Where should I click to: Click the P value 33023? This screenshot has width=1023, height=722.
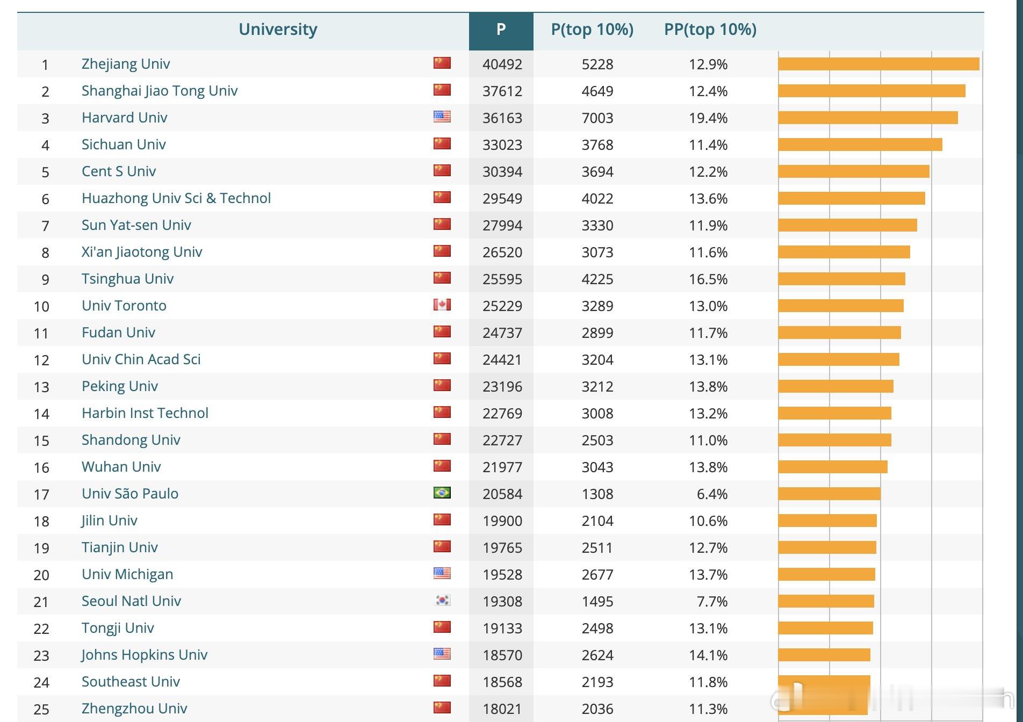coord(502,145)
